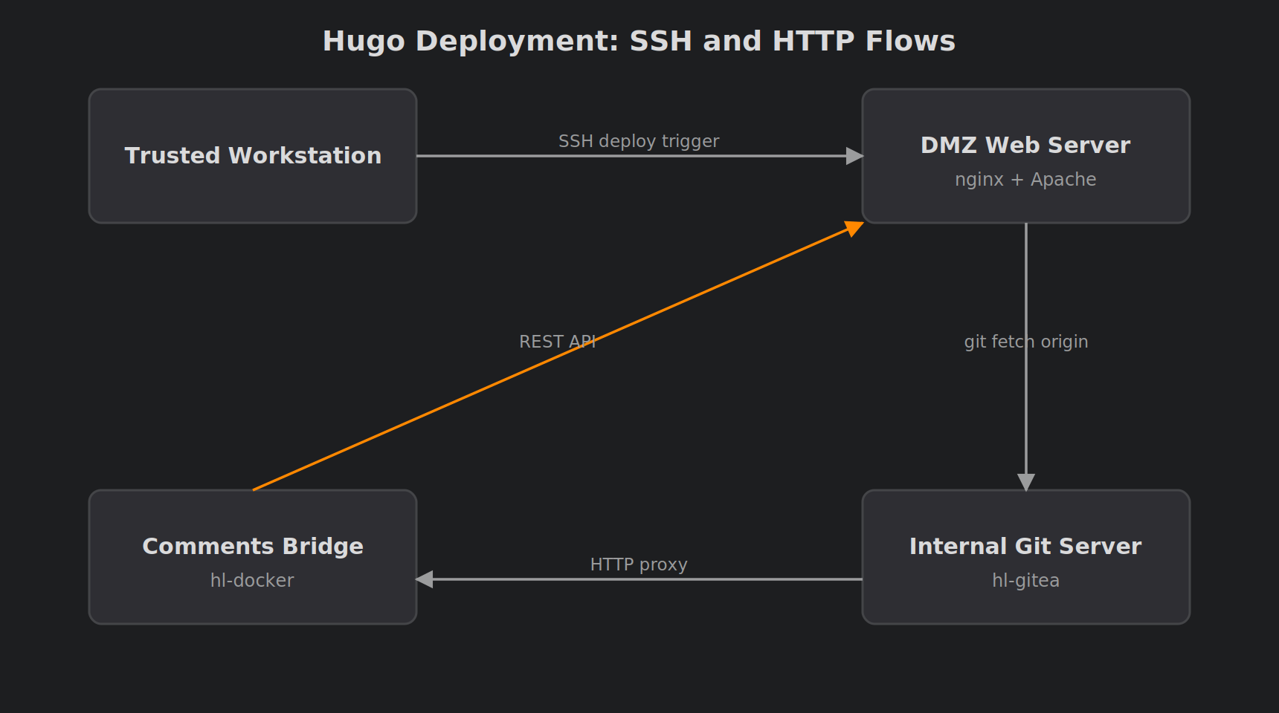
Task: Select the Trusted Workstation node
Action: 253,156
